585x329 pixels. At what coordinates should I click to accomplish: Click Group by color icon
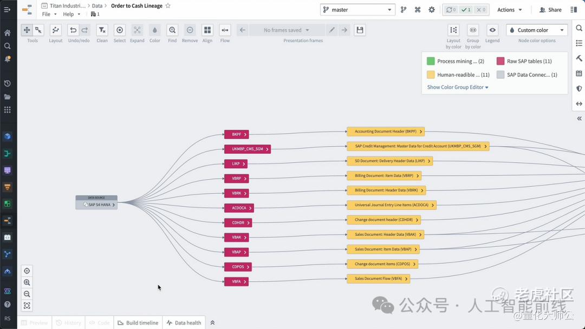(473, 30)
